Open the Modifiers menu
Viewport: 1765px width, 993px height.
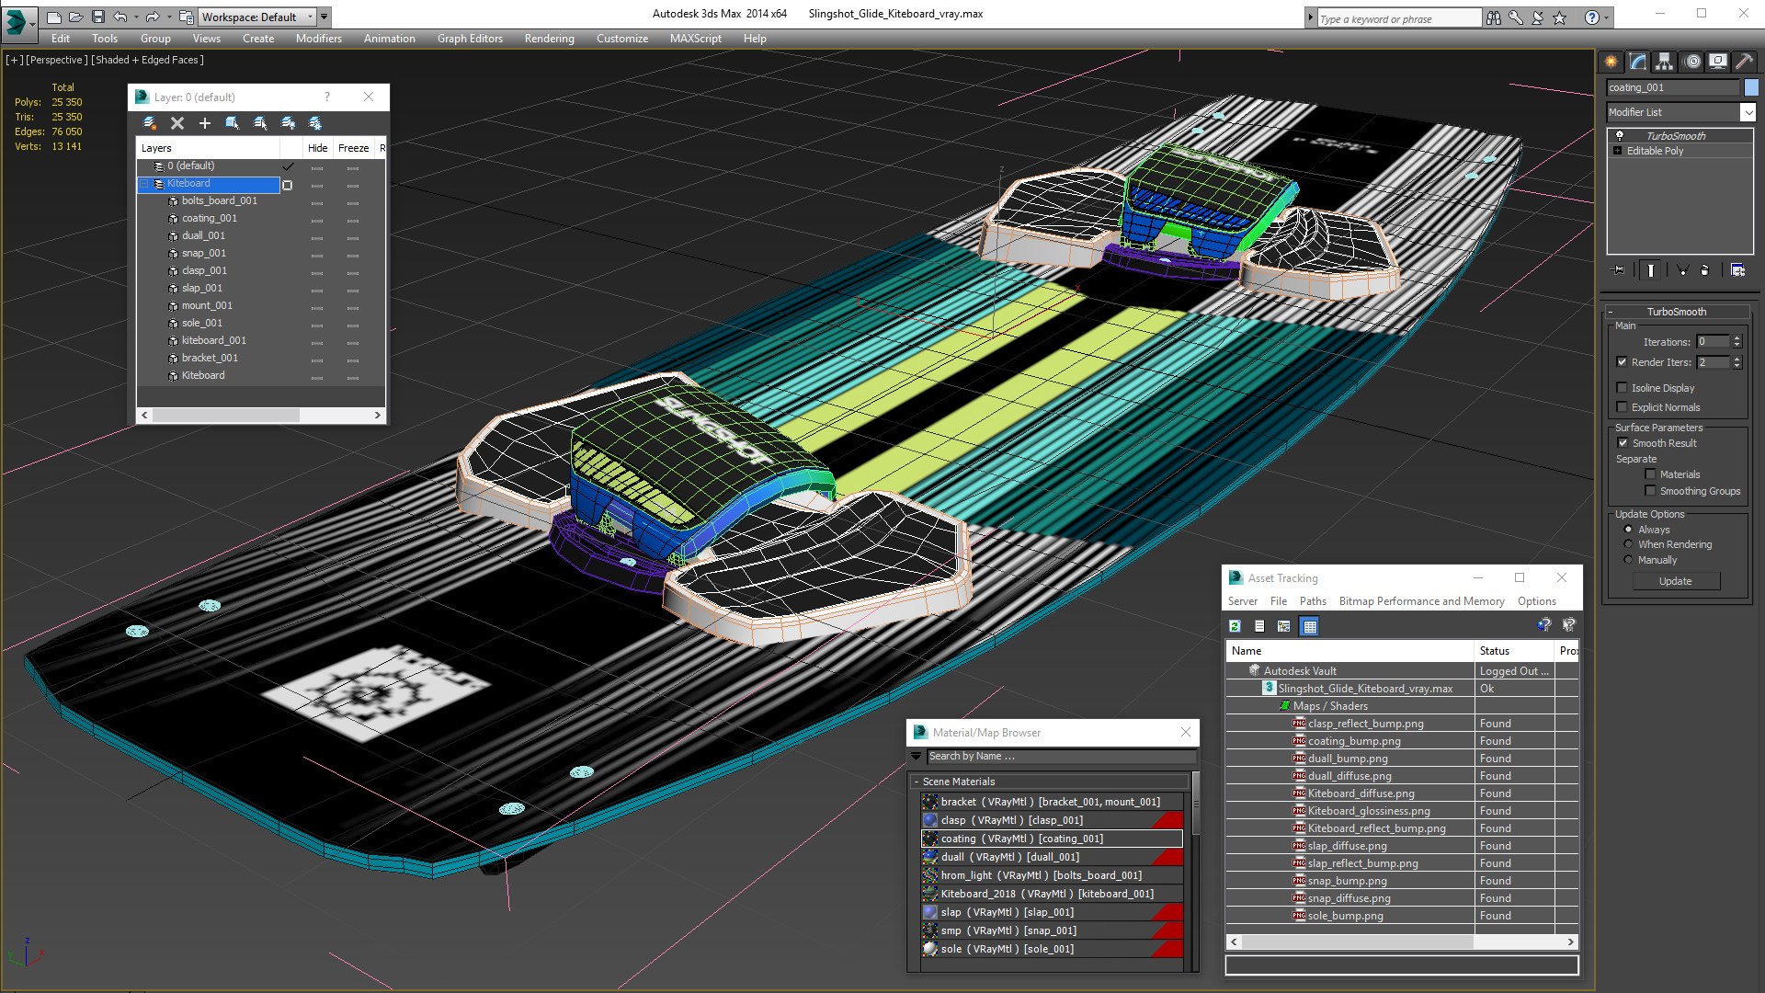318,39
